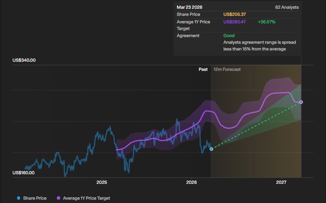Click the purple Average 1Y Price Target legend dot

point(58,198)
